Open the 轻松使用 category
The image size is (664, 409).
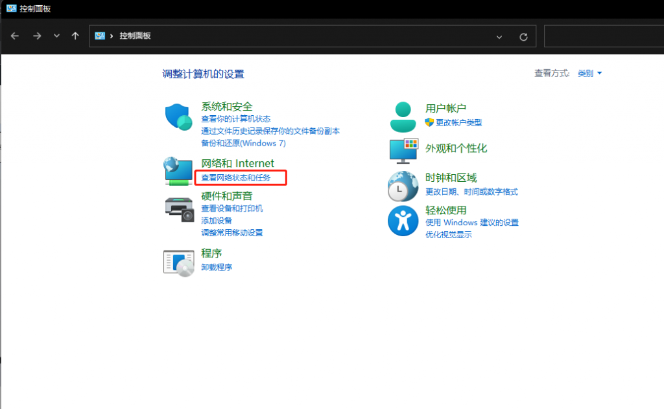click(445, 210)
